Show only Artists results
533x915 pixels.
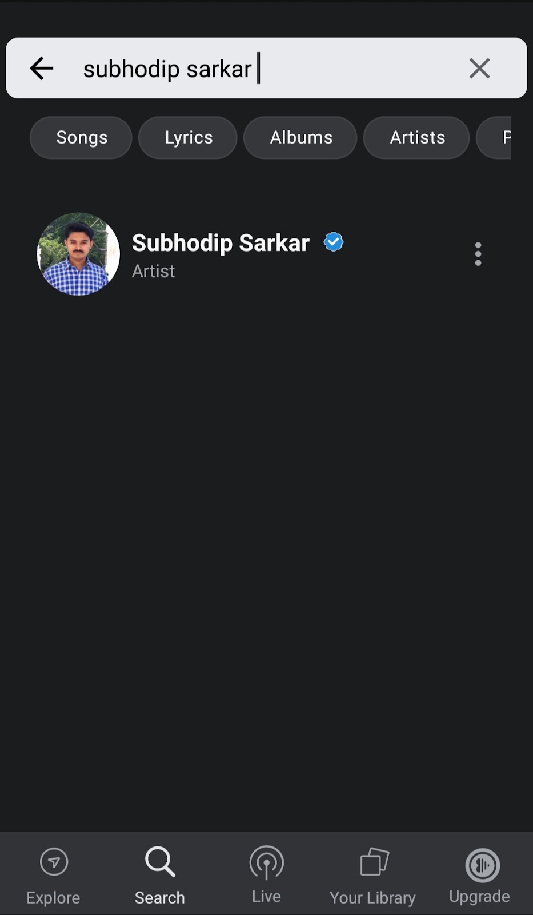coord(416,137)
